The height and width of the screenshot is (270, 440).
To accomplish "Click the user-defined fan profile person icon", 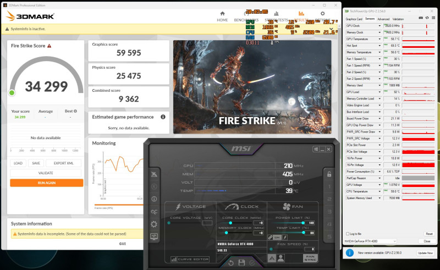I will pos(281,258).
